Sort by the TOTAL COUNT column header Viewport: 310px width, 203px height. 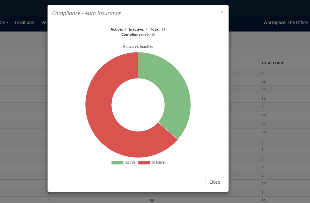click(x=273, y=63)
